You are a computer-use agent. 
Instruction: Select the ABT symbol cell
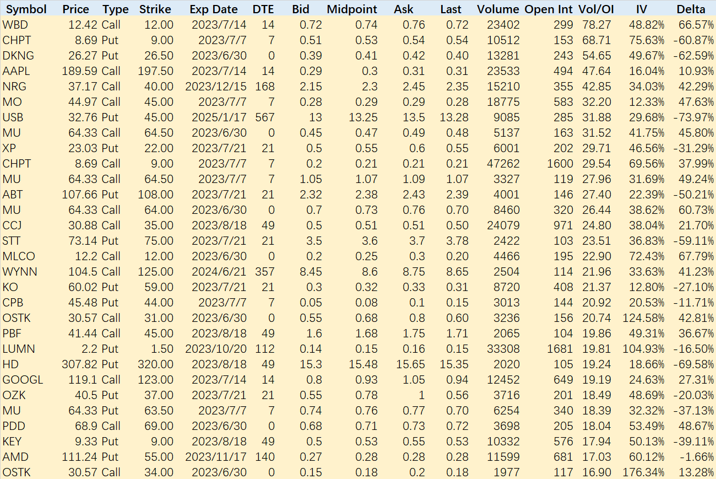(12, 195)
